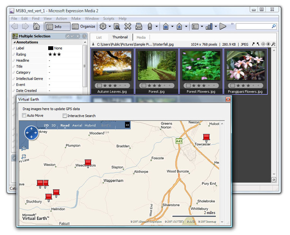Expand toolbar overflow chevron

click(232, 23)
